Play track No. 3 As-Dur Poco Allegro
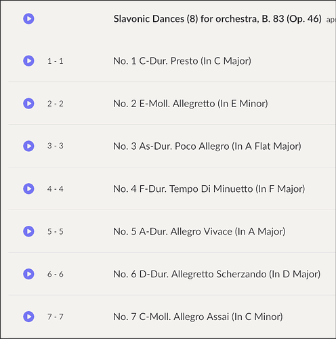The image size is (336, 339). tap(28, 146)
